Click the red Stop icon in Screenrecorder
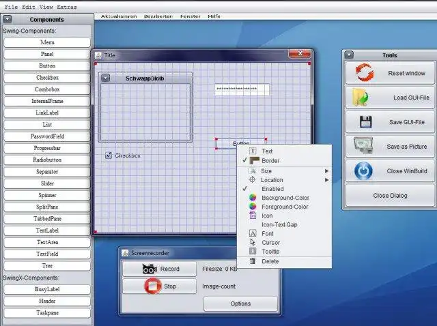This screenshot has height=326, width=437. [153, 286]
